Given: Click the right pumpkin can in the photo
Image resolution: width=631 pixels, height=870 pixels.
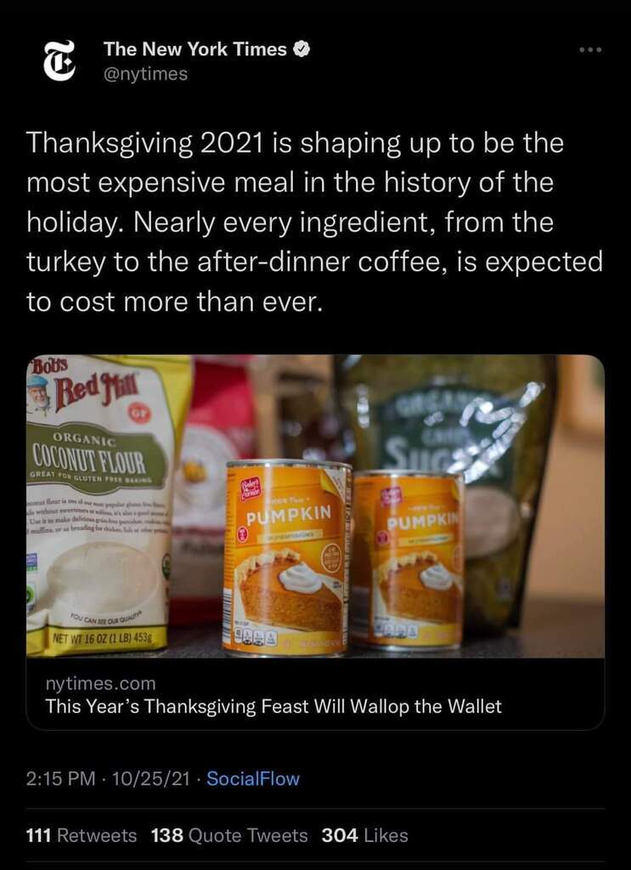Looking at the screenshot, I should tap(408, 559).
